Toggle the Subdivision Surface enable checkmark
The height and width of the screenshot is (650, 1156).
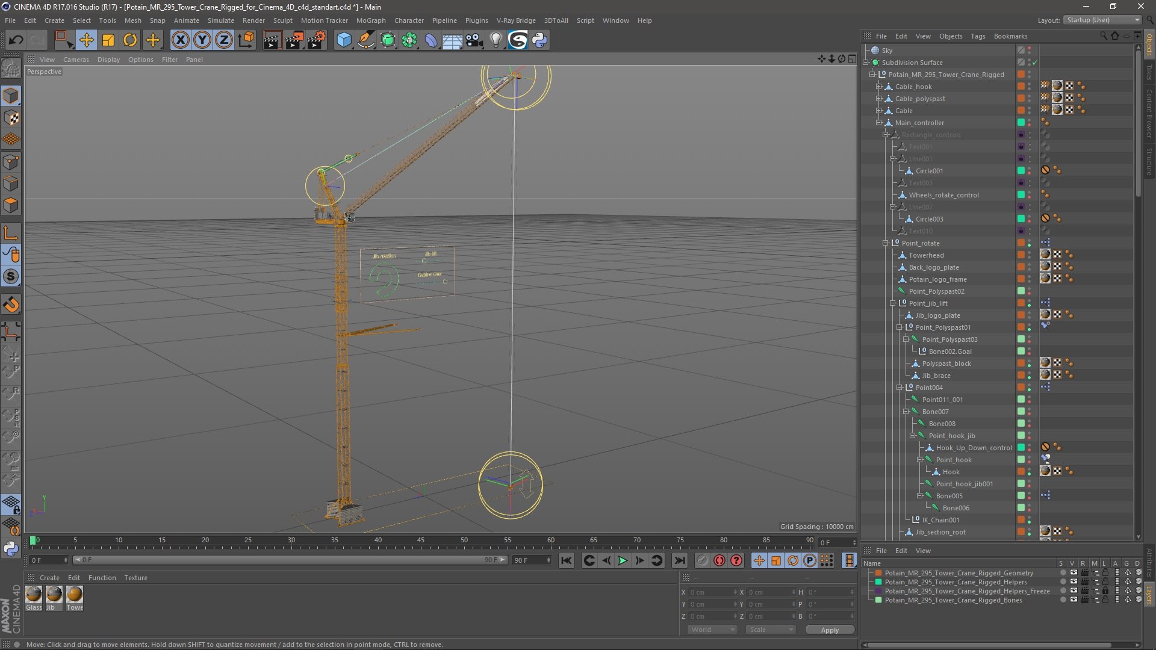tap(1035, 63)
